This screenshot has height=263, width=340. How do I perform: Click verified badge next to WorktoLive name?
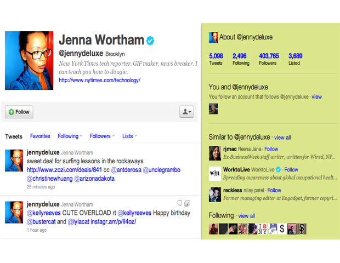tap(278, 170)
